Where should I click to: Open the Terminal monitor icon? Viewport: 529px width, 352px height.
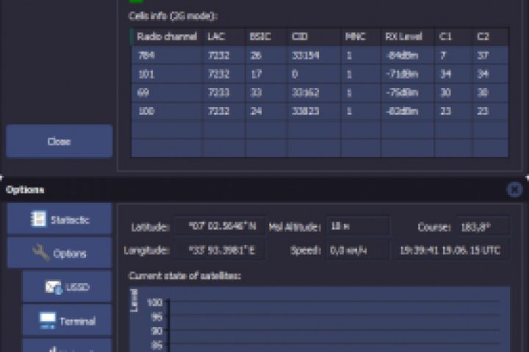48,320
